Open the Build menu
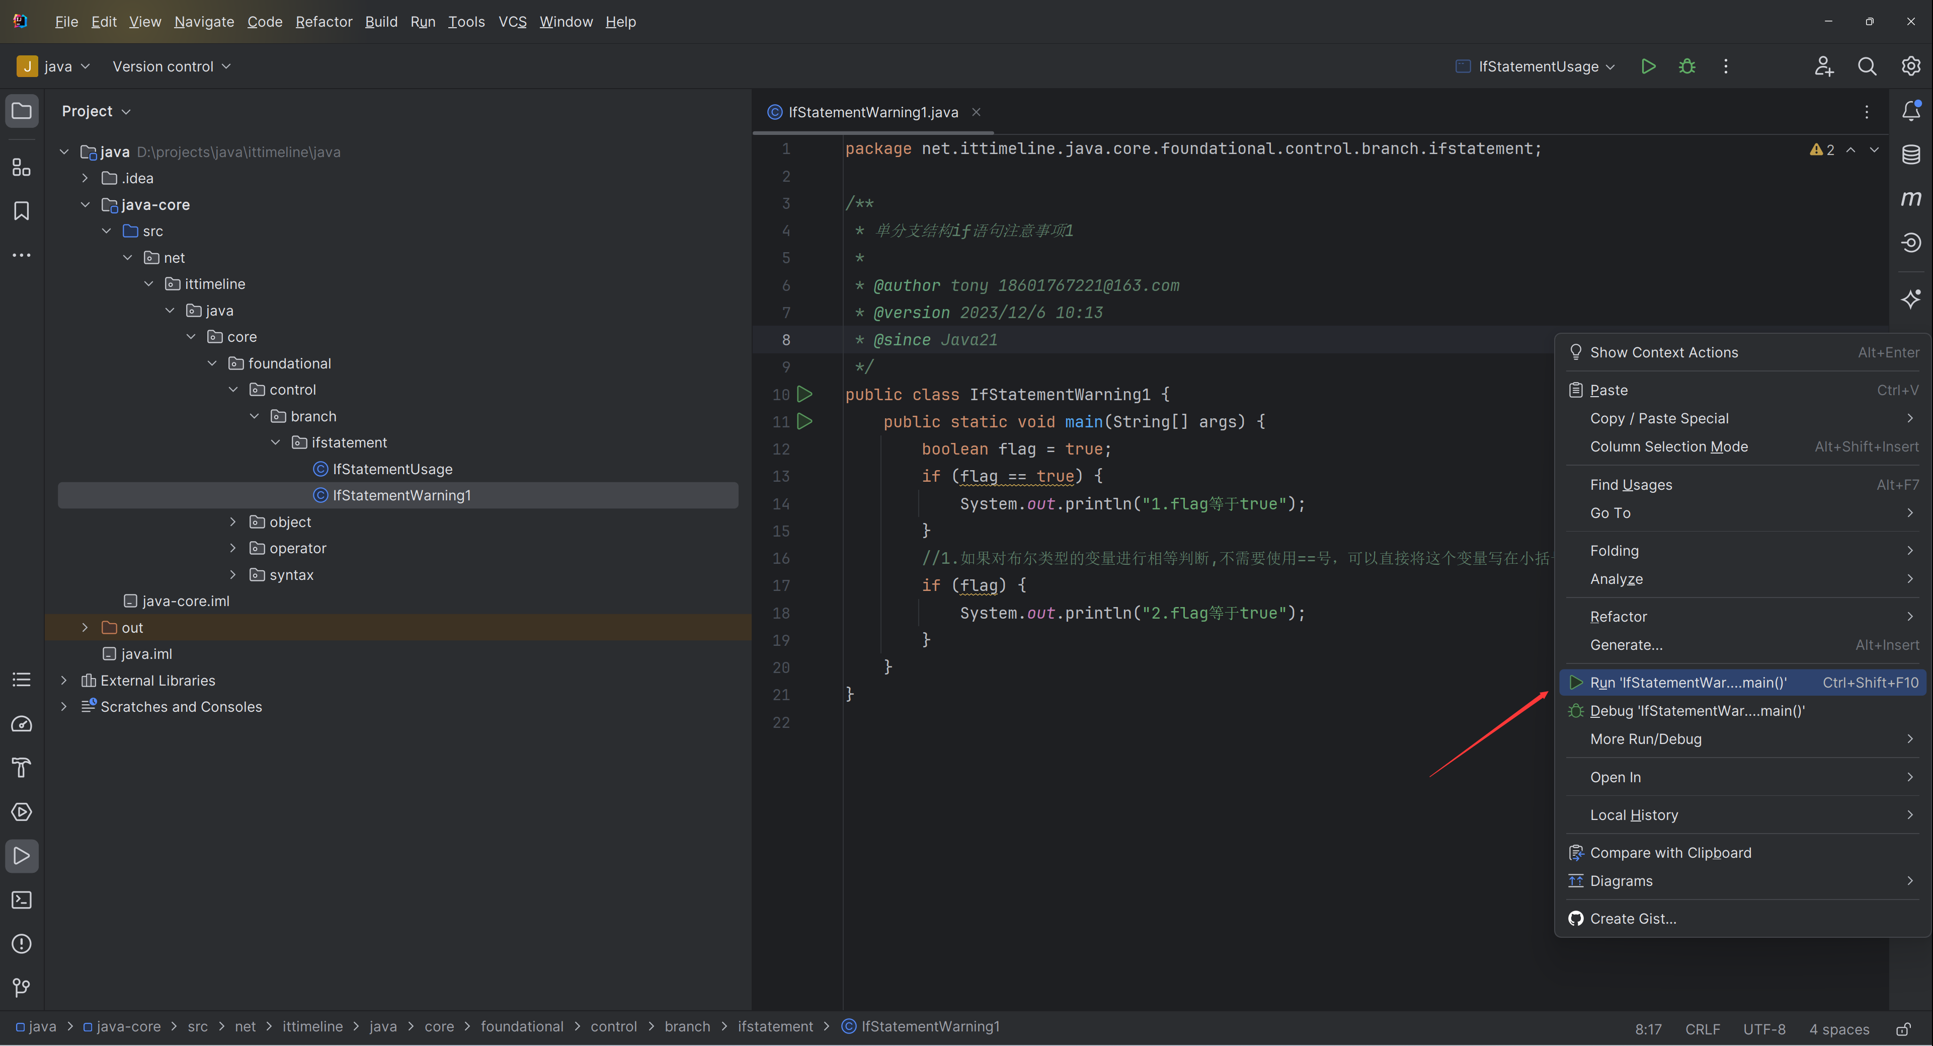 pyautogui.click(x=381, y=22)
